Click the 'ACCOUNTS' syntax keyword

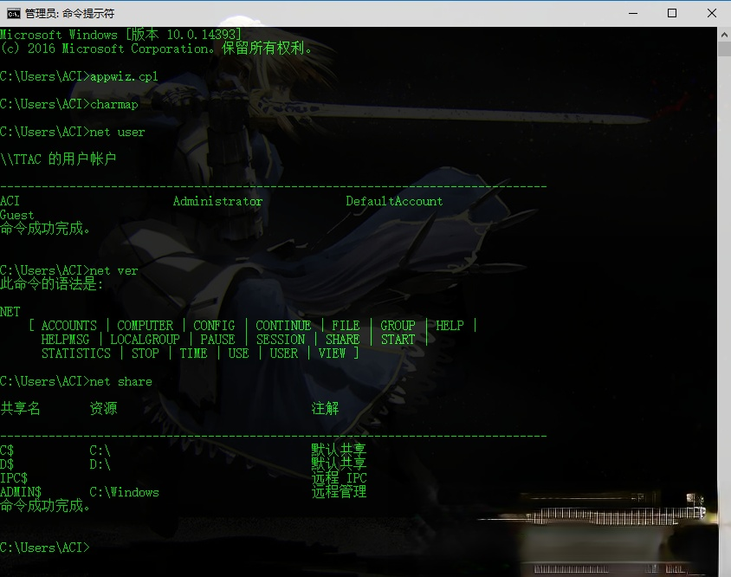click(69, 326)
